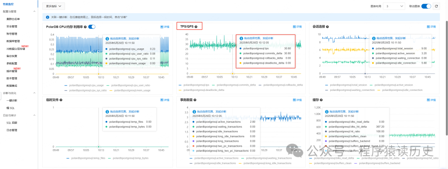This screenshot has width=448, height=169.
Task: Open 详情 for the 缓存 chart
Action: [431, 100]
